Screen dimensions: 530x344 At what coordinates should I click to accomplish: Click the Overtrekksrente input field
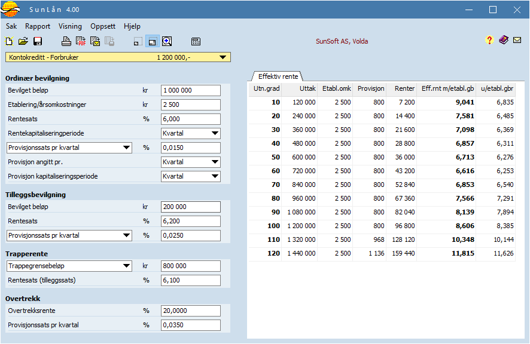(190, 311)
